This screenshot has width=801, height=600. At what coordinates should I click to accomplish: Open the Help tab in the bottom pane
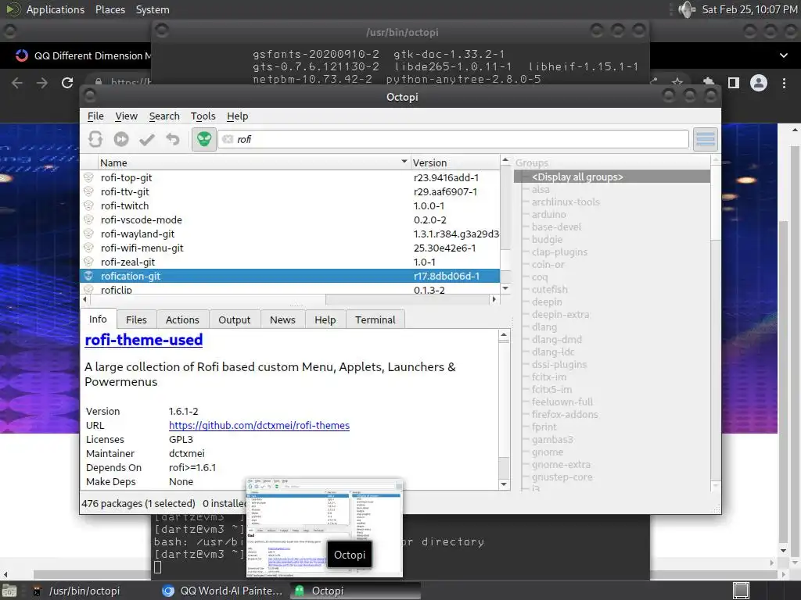point(325,320)
